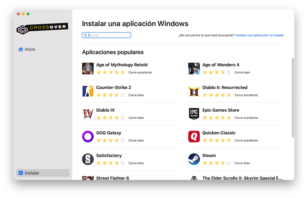Click the Diablo II: Resurrected icon
Screen dimensions: 308x198
pos(194,91)
